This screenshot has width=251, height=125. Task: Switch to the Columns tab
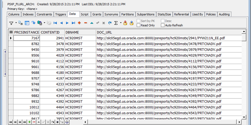coord(14,14)
